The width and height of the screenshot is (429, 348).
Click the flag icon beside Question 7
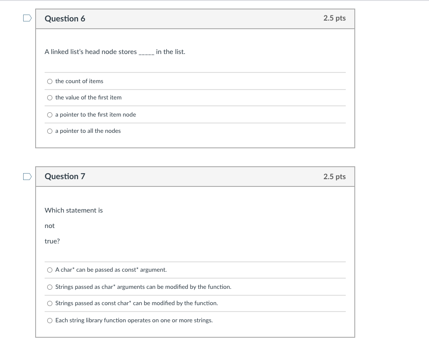(x=27, y=176)
